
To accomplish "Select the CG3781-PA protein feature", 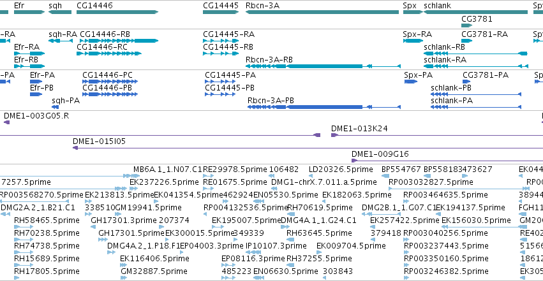I will tap(466, 82).
